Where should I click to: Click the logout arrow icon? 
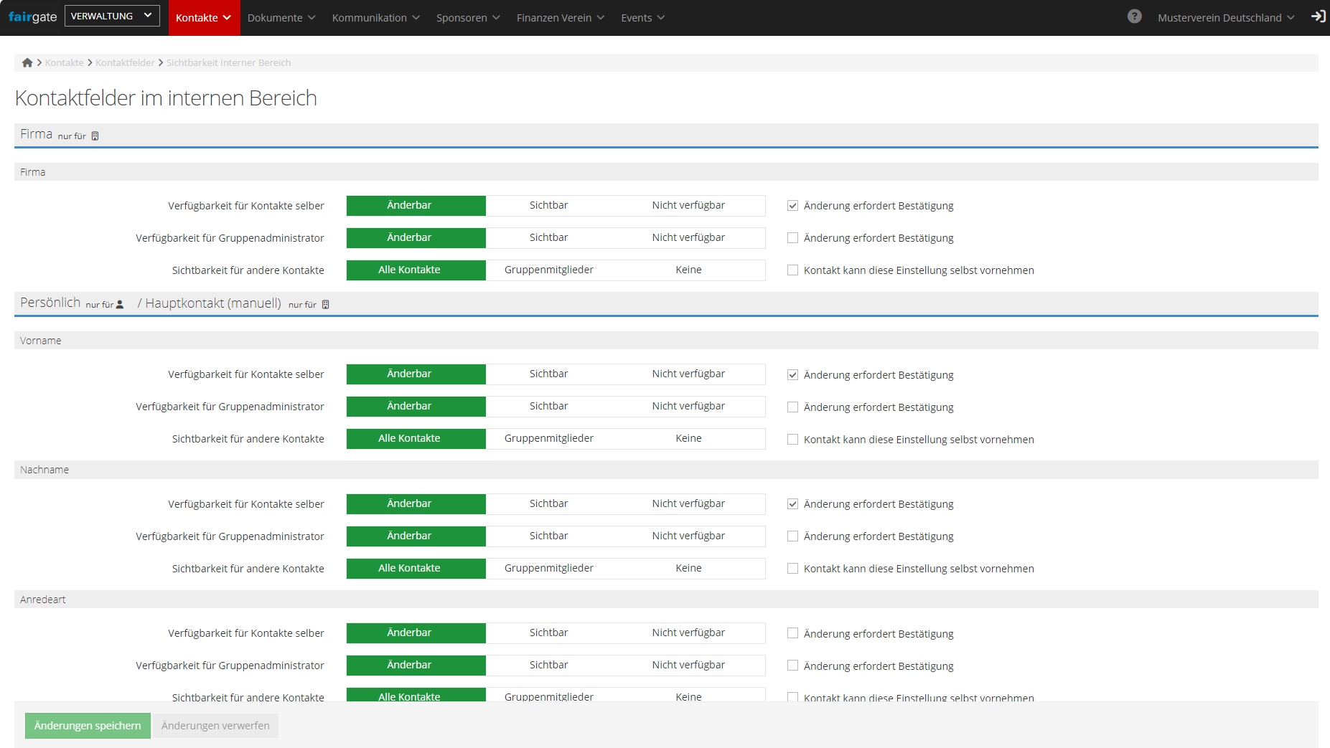click(x=1318, y=16)
